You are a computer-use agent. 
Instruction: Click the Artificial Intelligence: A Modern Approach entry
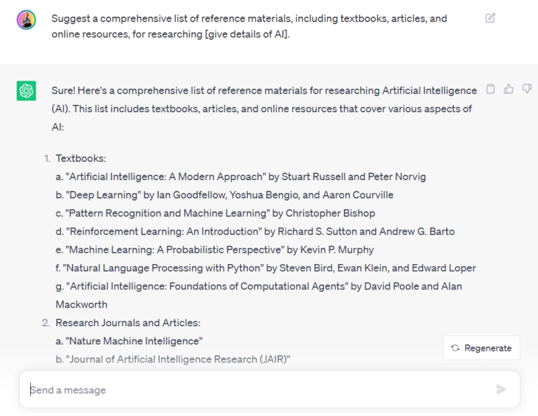pos(240,176)
